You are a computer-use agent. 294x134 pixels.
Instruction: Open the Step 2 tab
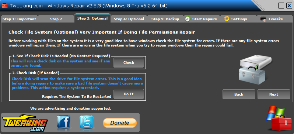[x=56, y=19]
